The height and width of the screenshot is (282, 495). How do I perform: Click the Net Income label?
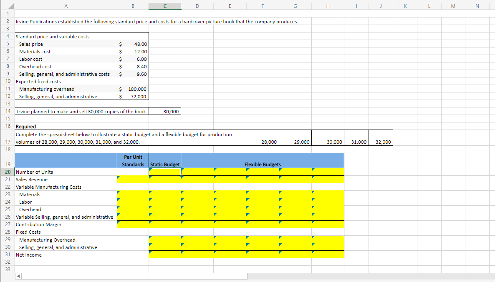pyautogui.click(x=29, y=255)
